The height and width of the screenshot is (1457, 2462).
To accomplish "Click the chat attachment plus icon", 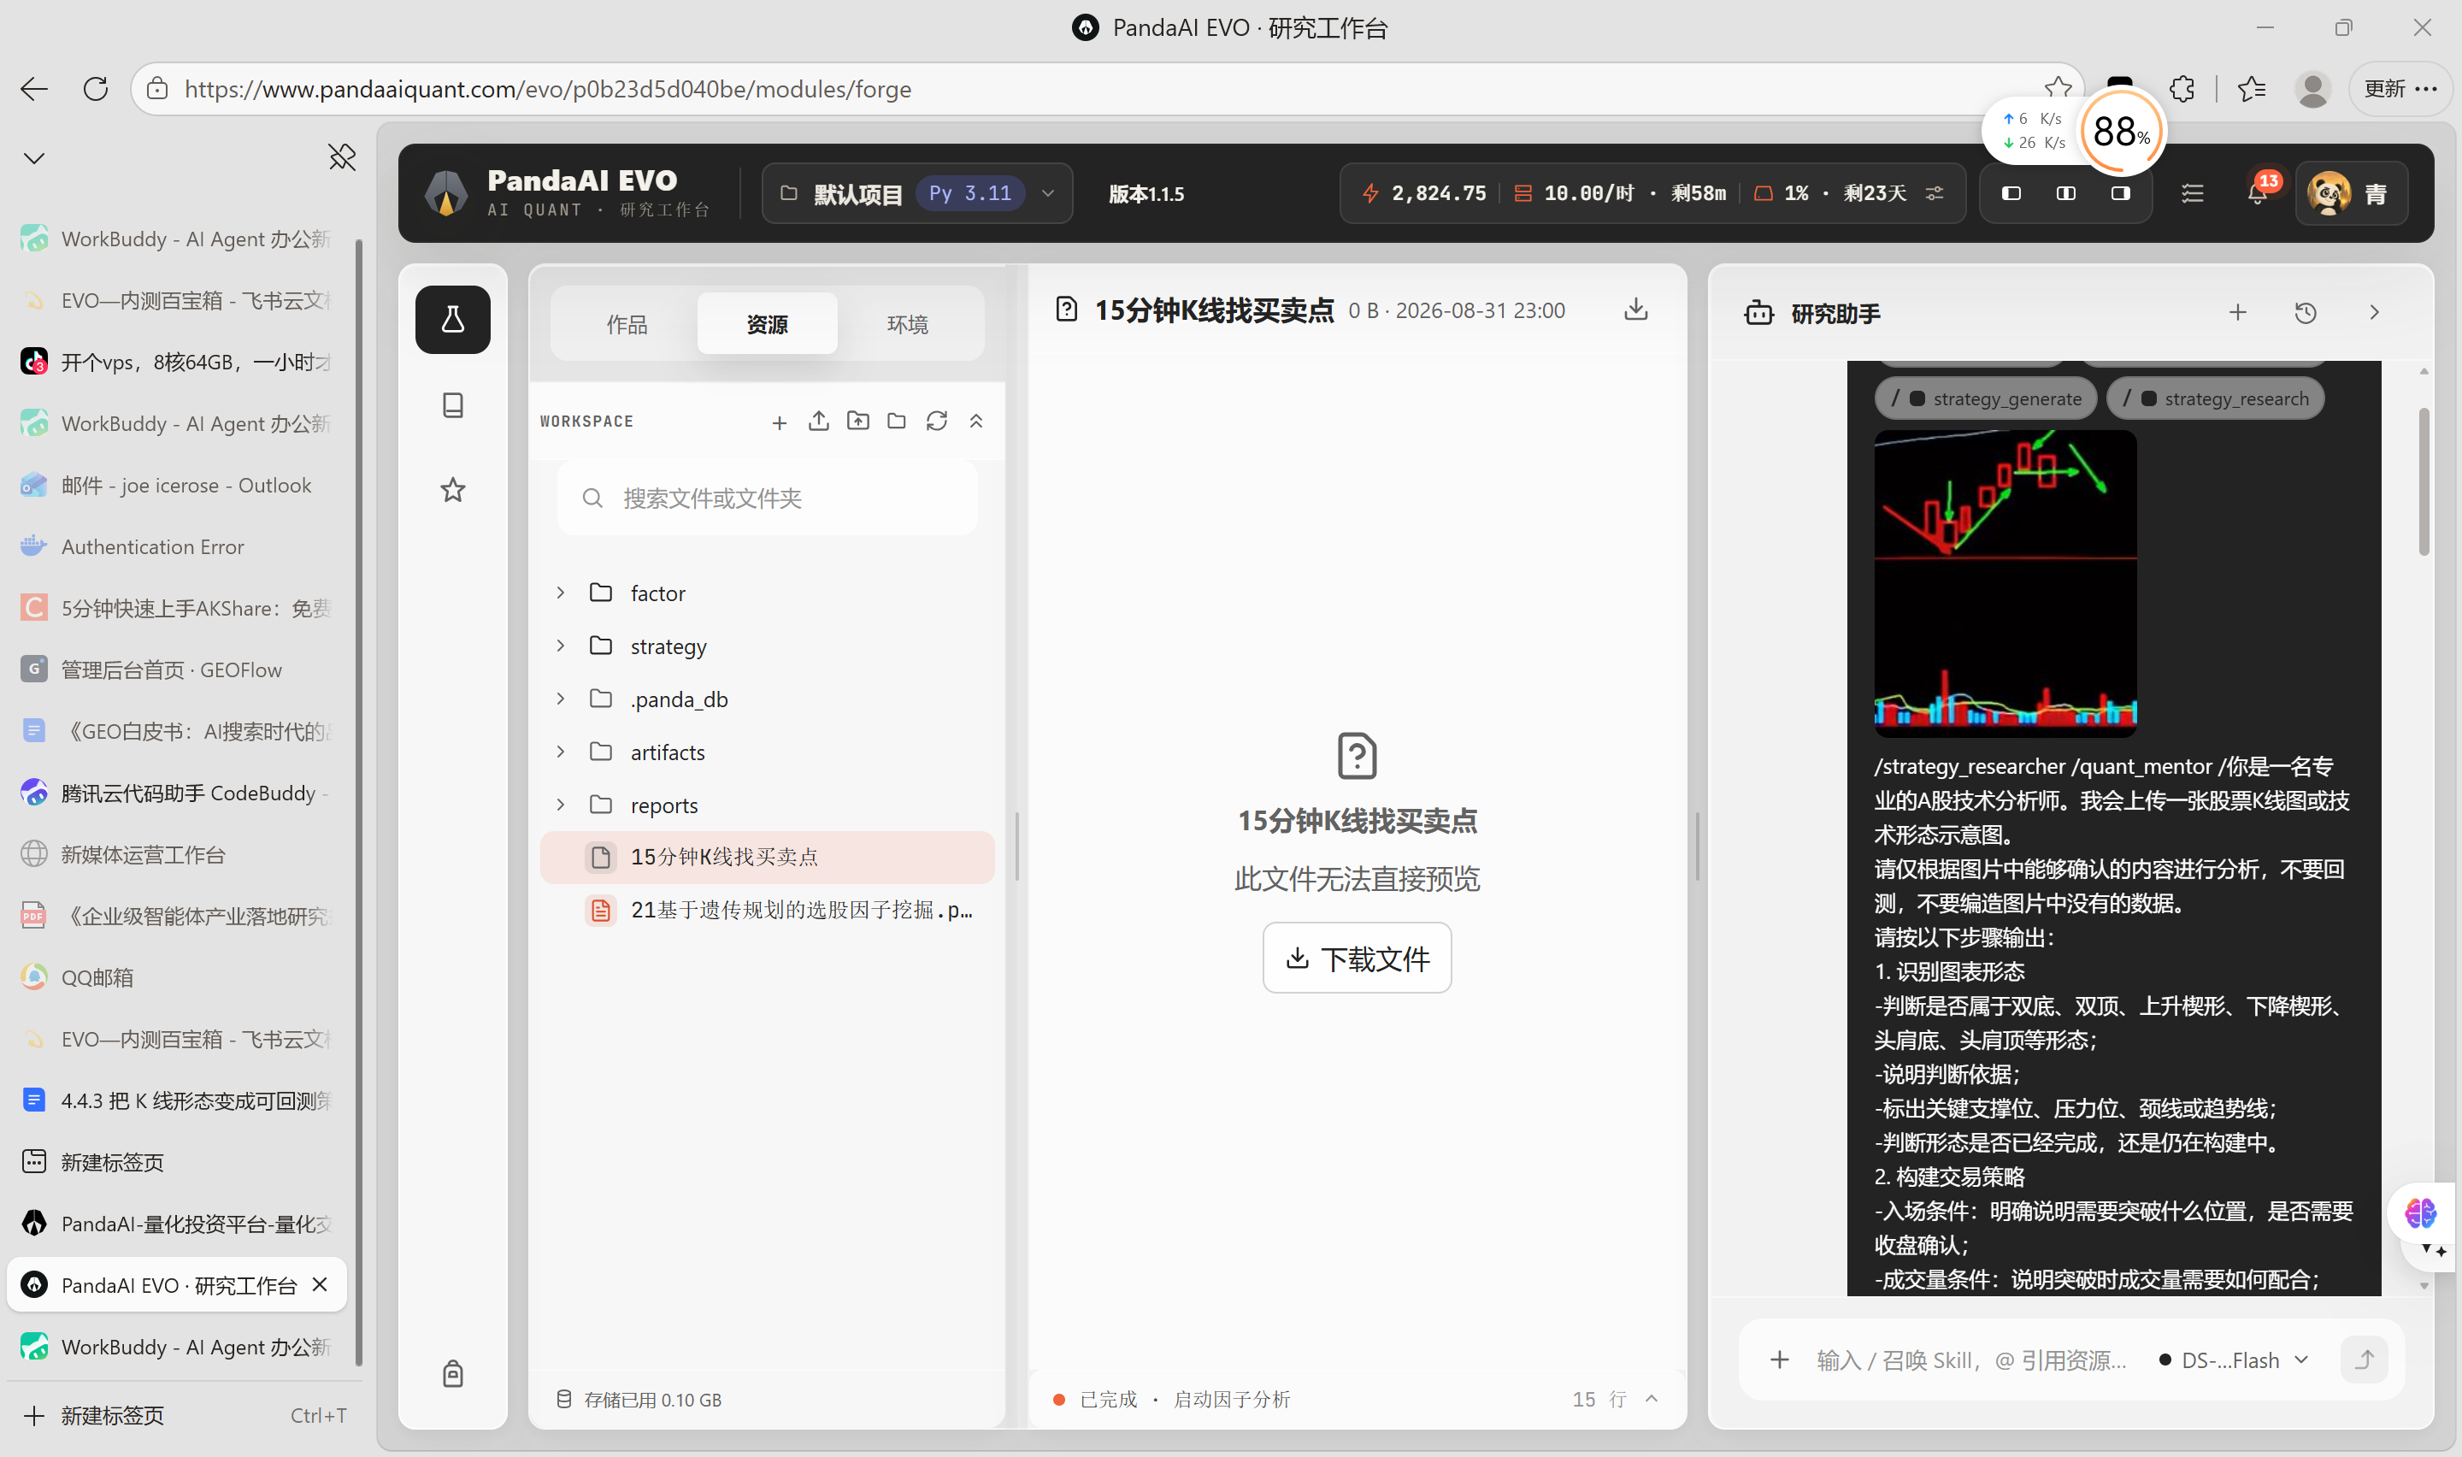I will coord(1779,1360).
